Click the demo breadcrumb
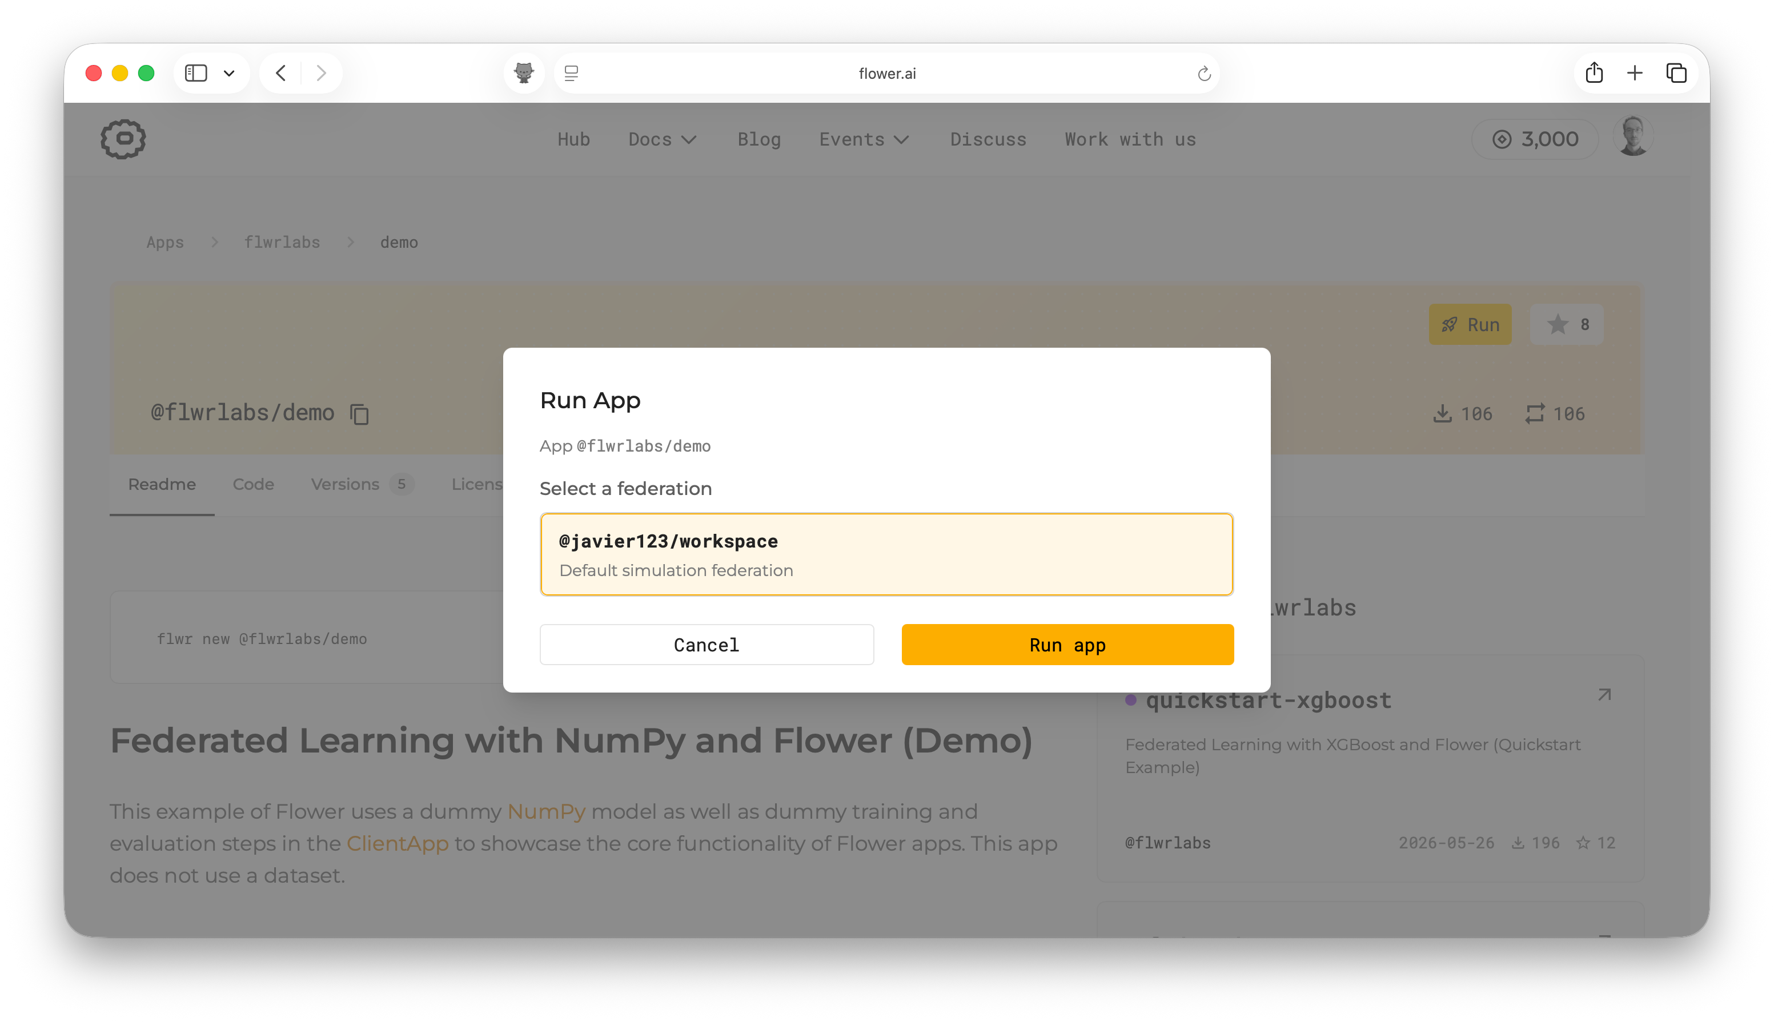This screenshot has width=1774, height=1022. coord(399,242)
